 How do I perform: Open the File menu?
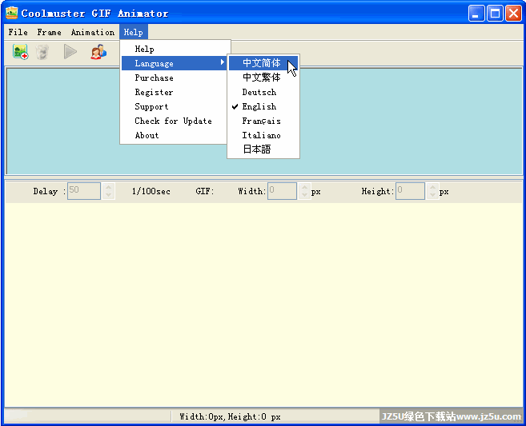tap(18, 32)
